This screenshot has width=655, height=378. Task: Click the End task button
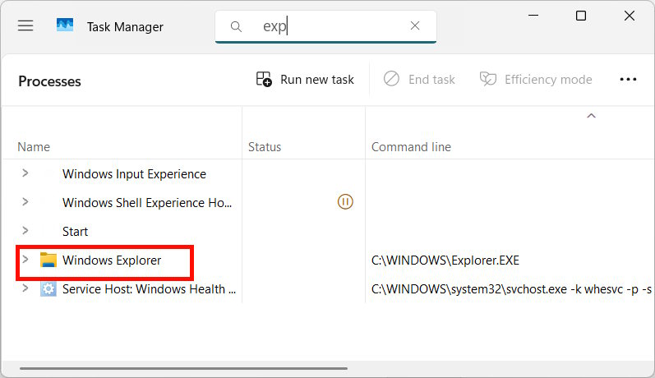pos(419,80)
